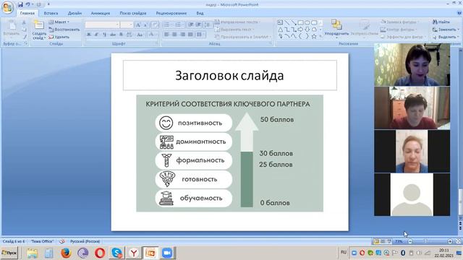Switch to Вставка ribbon tab
Image resolution: width=463 pixels, height=260 pixels.
pyautogui.click(x=51, y=13)
